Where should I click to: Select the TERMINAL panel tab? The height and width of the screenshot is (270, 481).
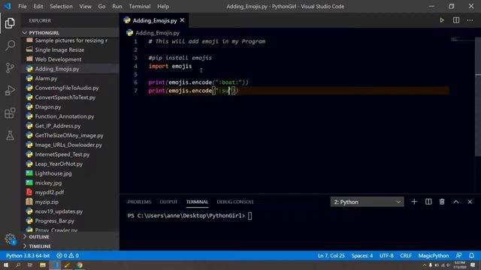click(197, 202)
